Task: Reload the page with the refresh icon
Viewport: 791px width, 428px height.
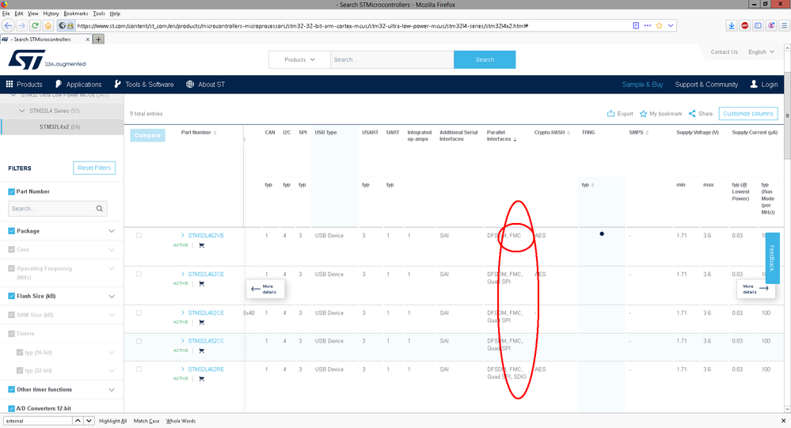Action: 35,25
